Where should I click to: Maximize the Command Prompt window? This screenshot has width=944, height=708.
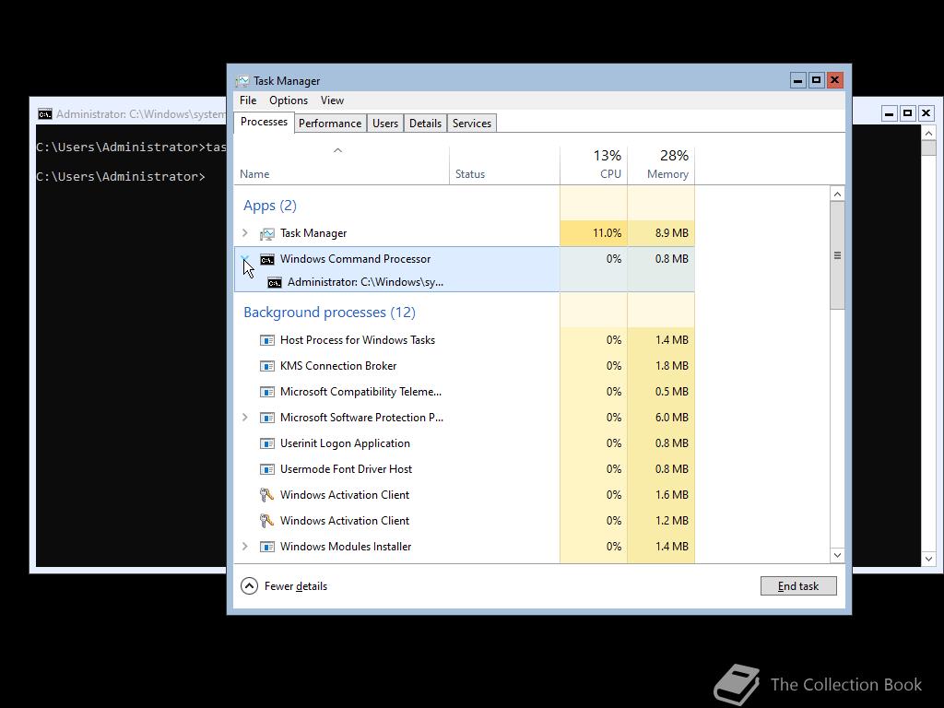(x=908, y=113)
